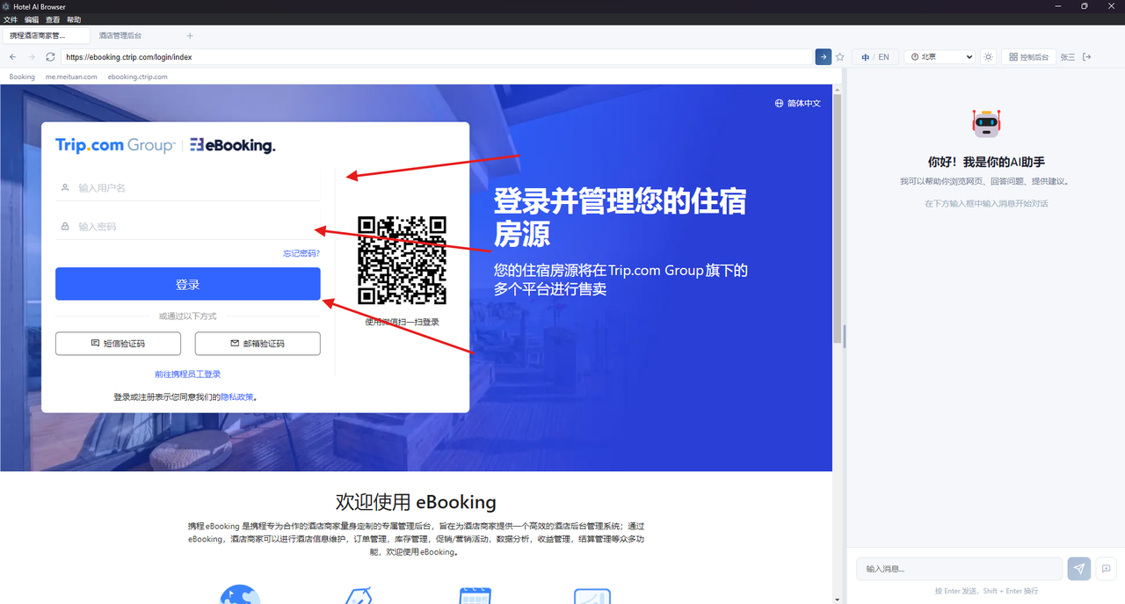Click the Hotel AI Browser app icon
Screen dimensions: 1125x604
point(6,6)
